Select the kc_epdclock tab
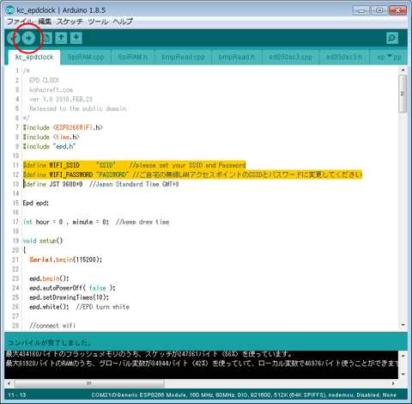The image size is (412, 404). click(x=34, y=57)
